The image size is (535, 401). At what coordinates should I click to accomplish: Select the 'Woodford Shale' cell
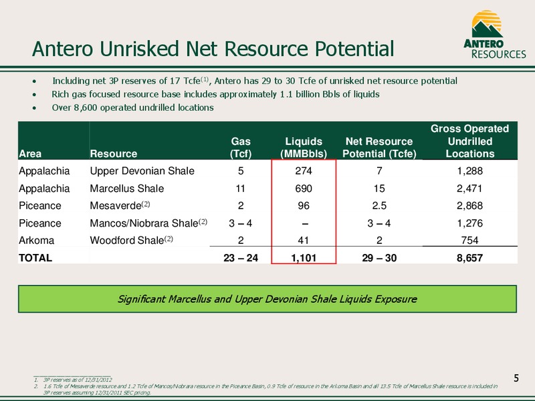point(131,240)
